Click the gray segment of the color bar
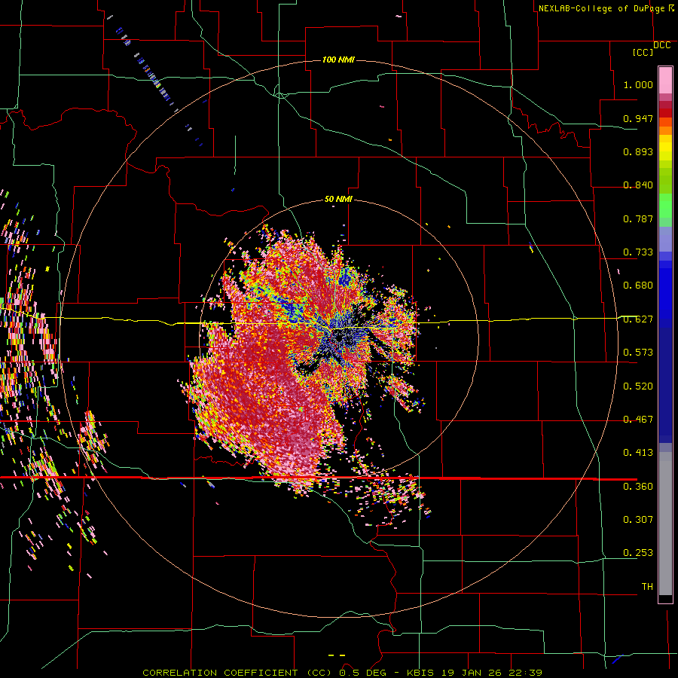The height and width of the screenshot is (678, 678). [665, 524]
